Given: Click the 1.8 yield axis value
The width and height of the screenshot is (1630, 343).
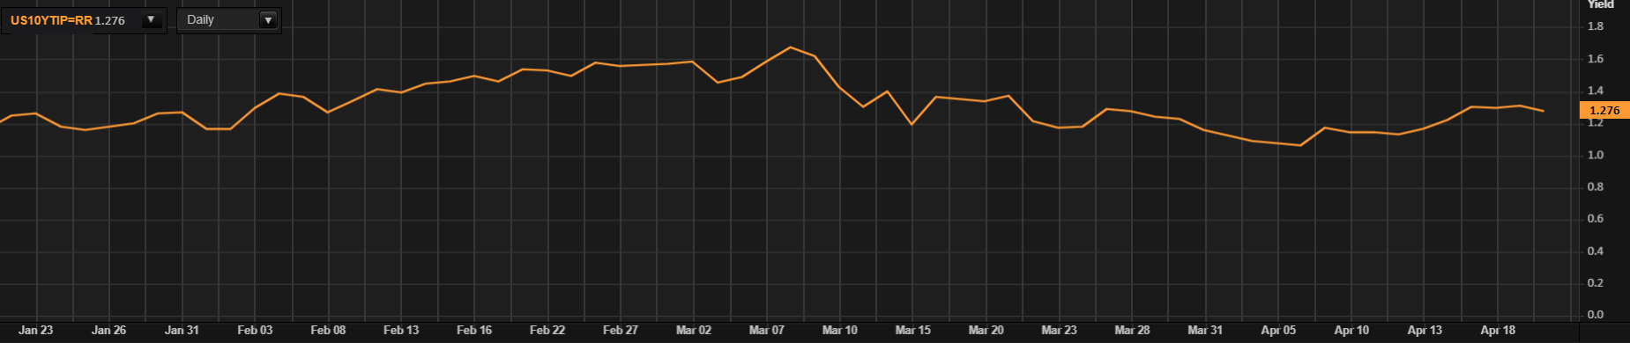Looking at the screenshot, I should click(1596, 26).
